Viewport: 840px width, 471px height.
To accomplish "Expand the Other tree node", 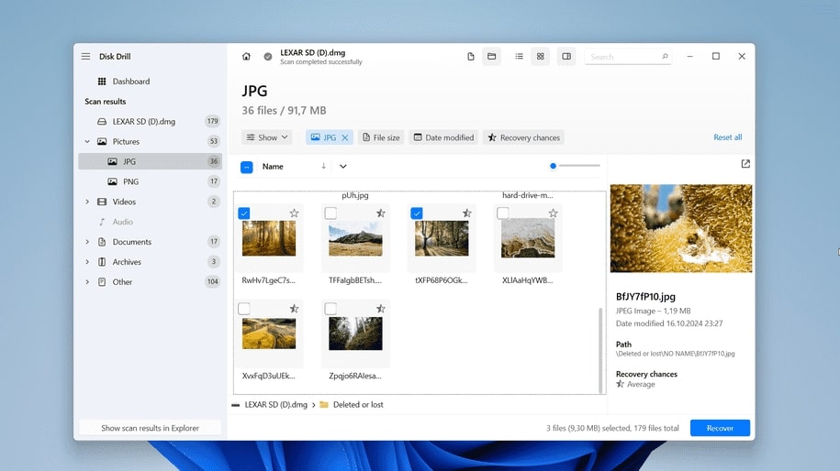I will (x=87, y=281).
